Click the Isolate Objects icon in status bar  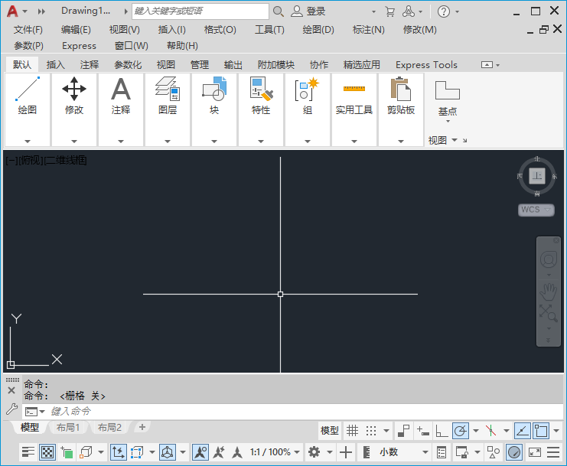tap(494, 452)
